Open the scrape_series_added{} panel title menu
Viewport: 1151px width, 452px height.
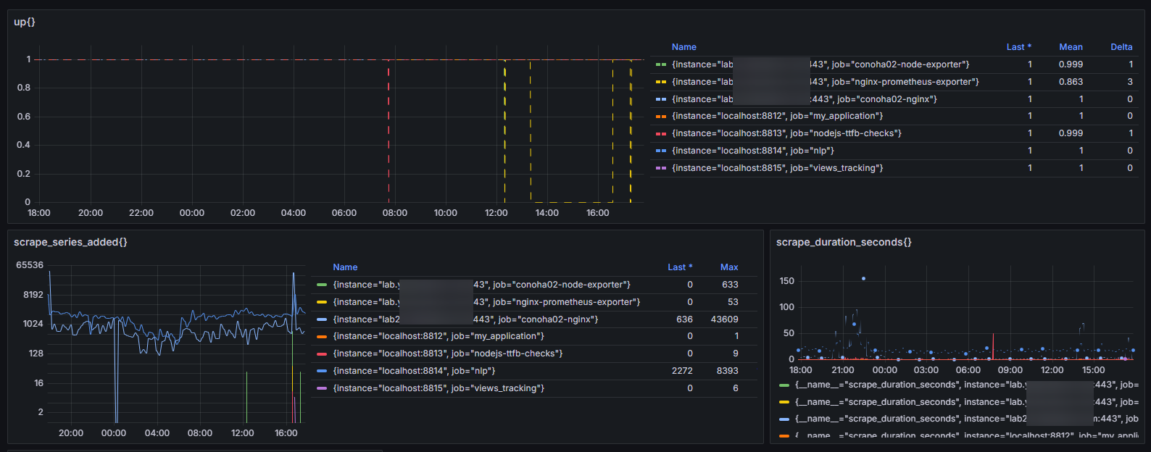click(x=70, y=242)
